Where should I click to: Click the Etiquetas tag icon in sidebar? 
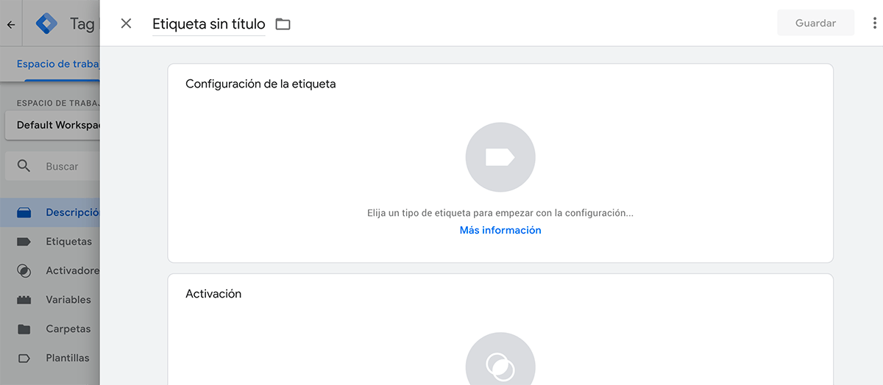click(24, 241)
